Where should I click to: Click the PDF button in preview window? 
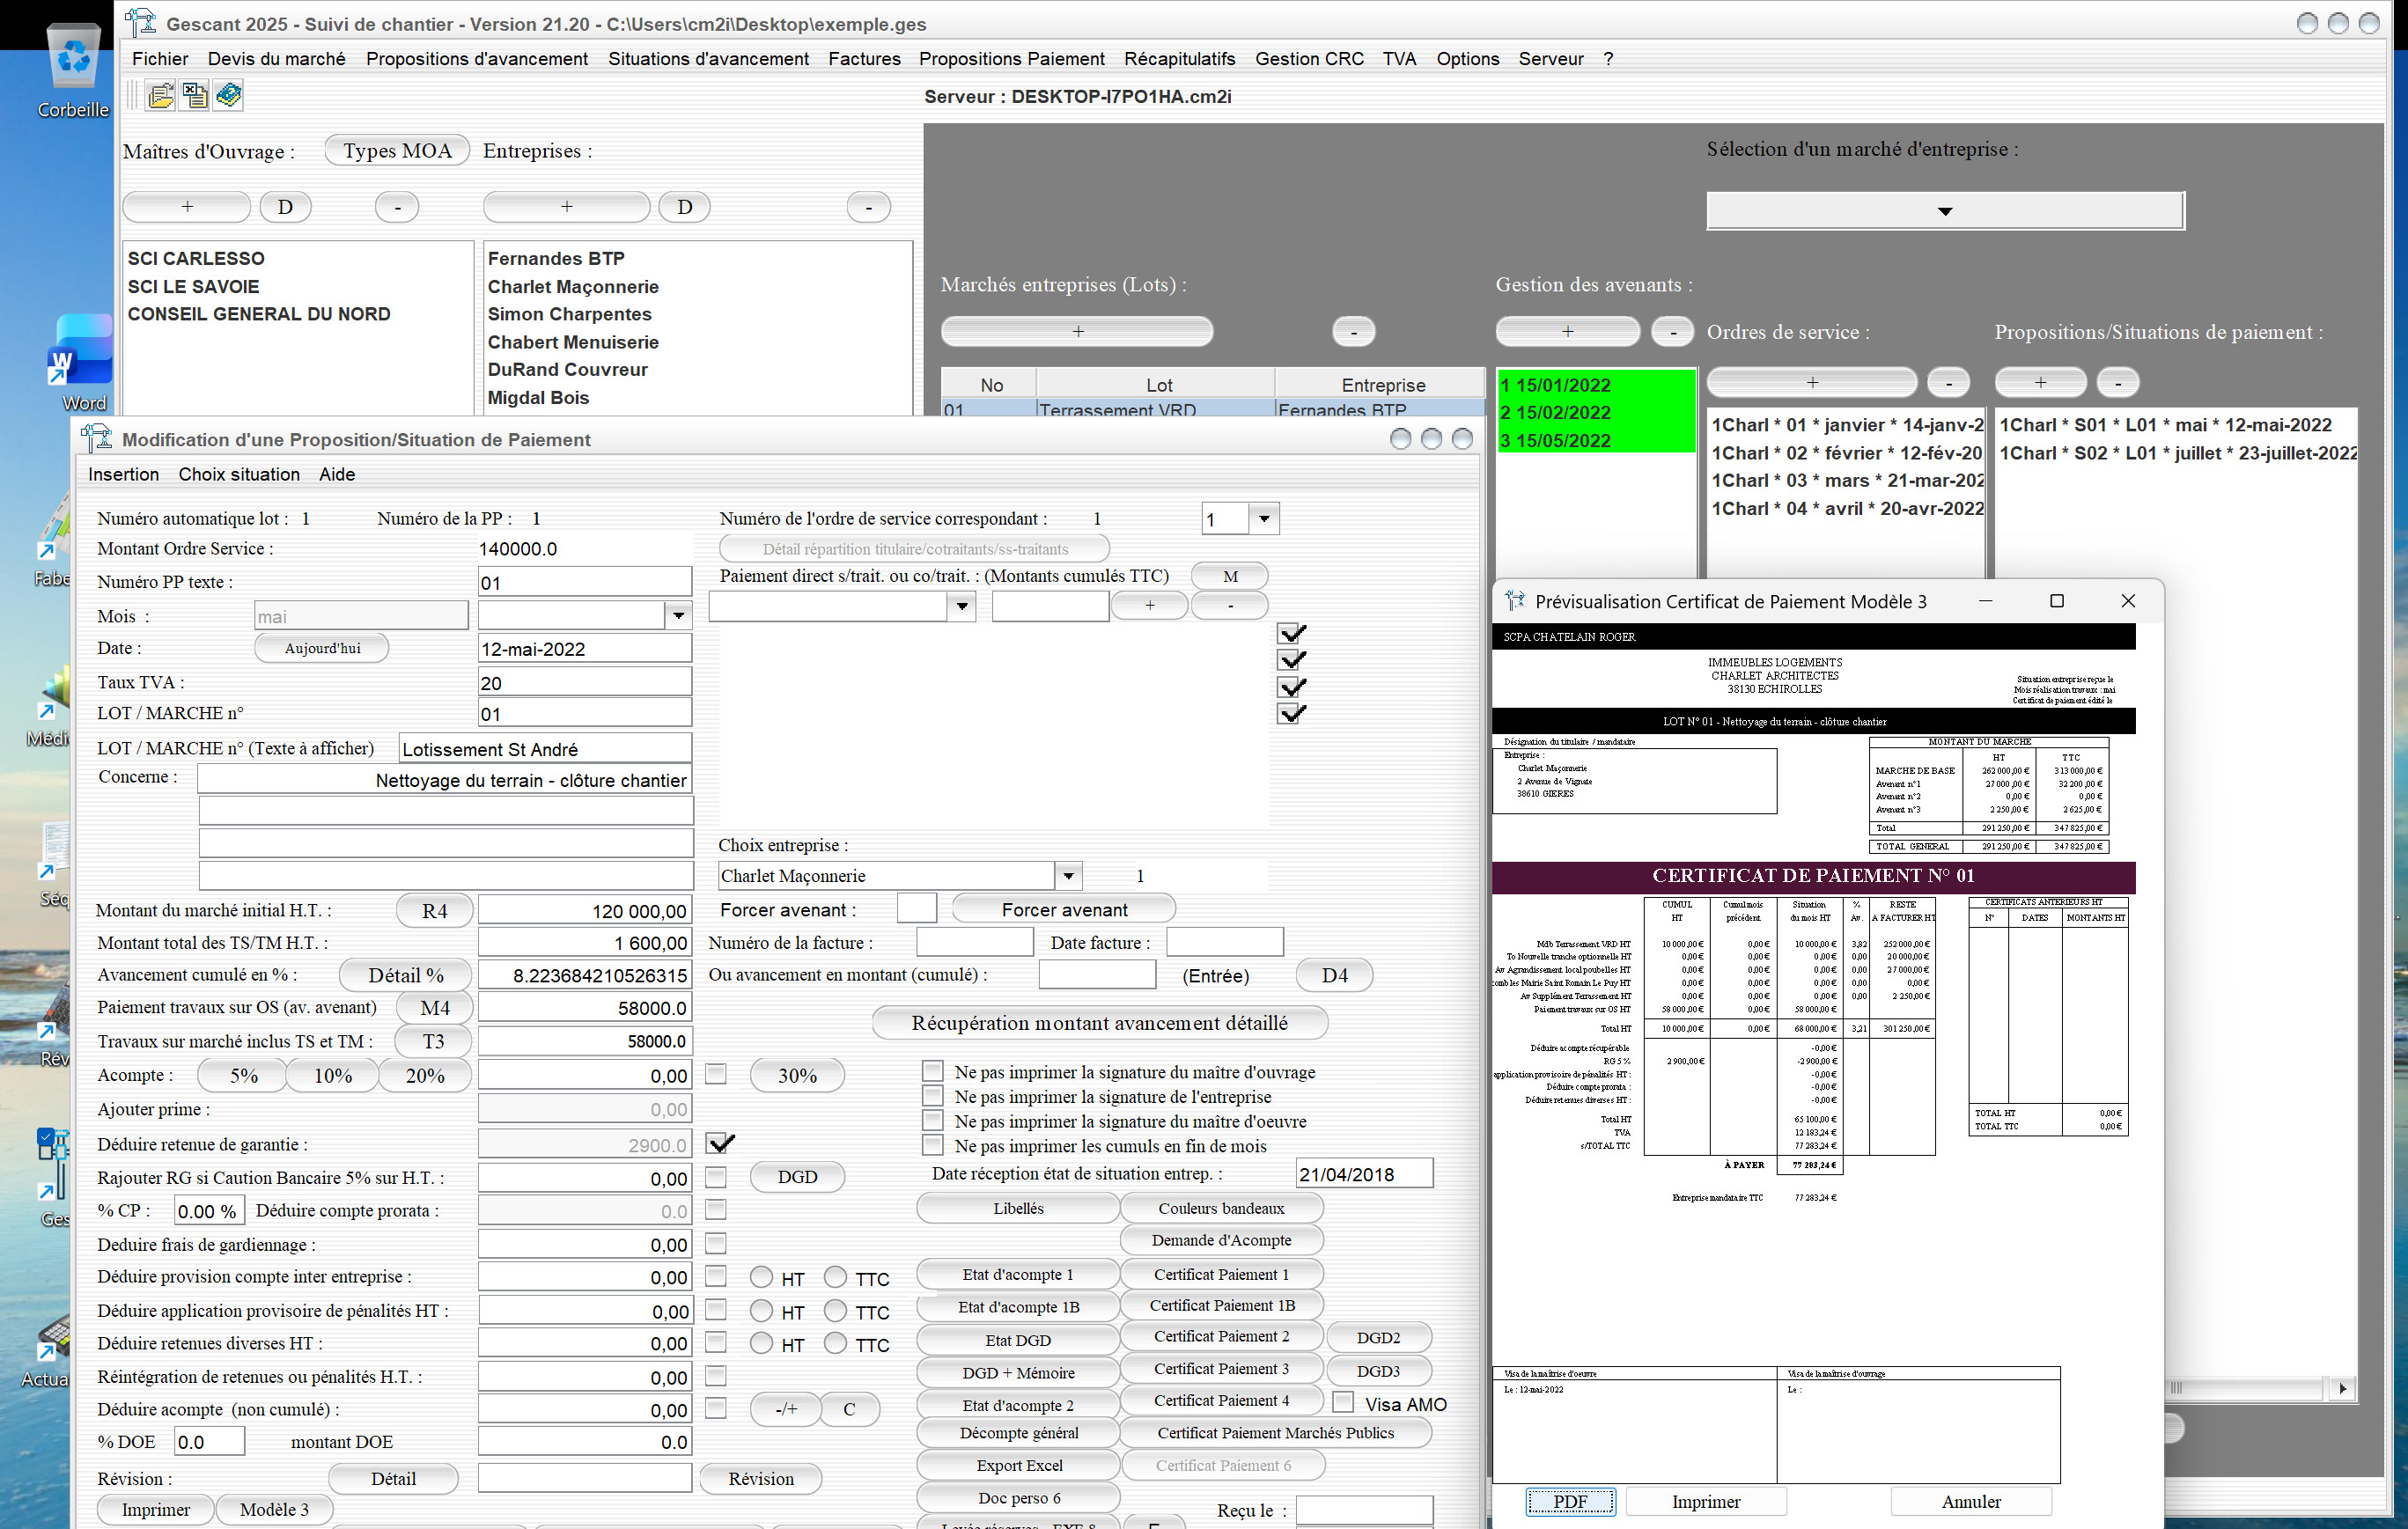pos(1570,1501)
